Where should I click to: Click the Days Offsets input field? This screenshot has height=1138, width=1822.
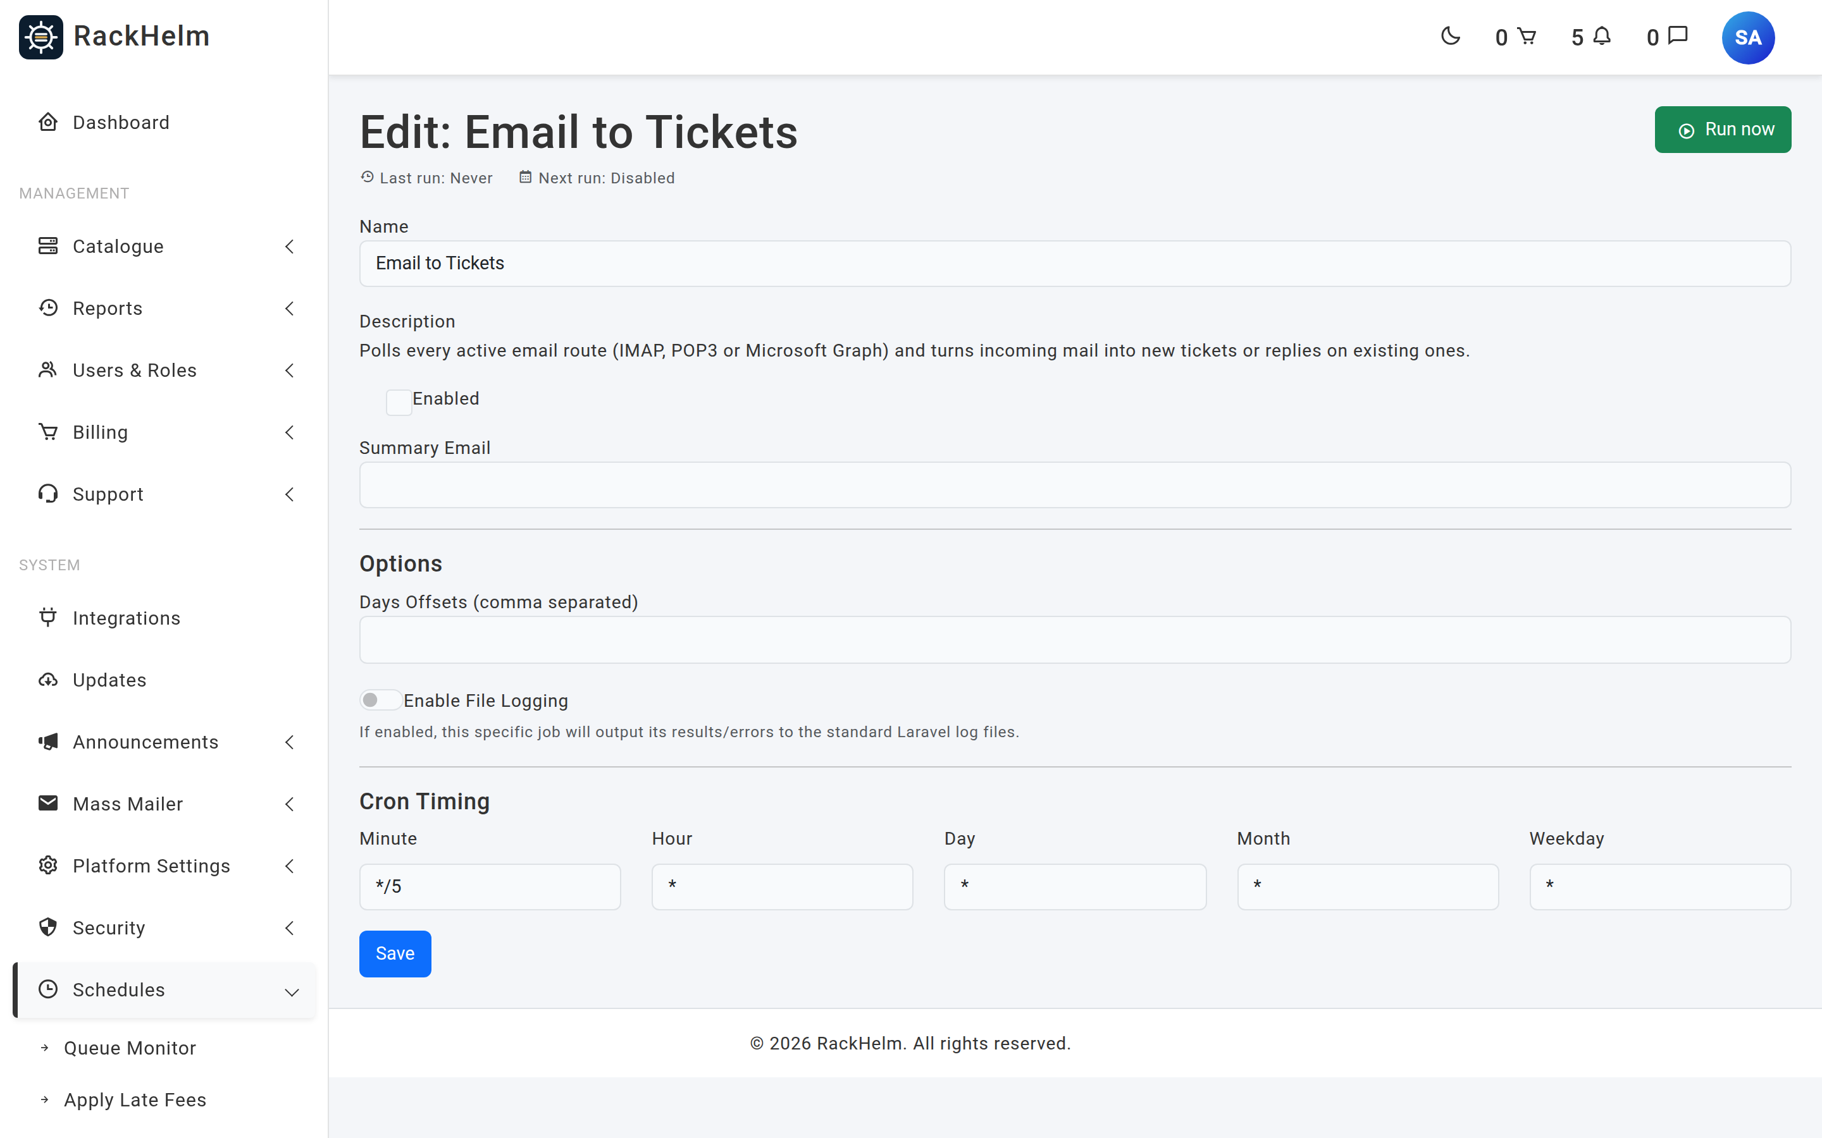1074,640
